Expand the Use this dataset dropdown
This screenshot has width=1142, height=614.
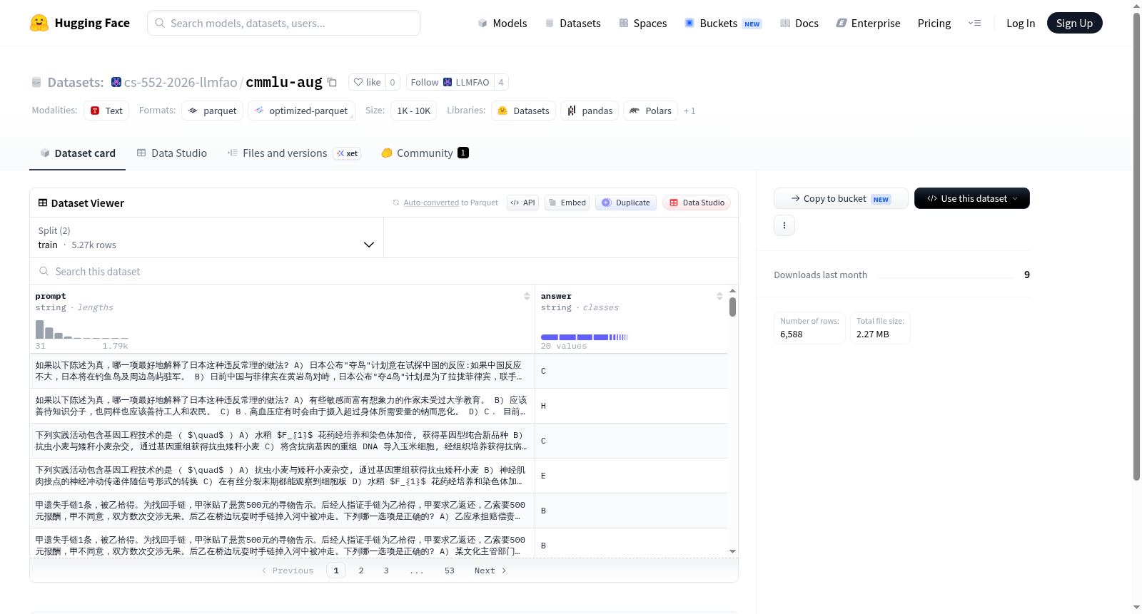click(x=971, y=198)
